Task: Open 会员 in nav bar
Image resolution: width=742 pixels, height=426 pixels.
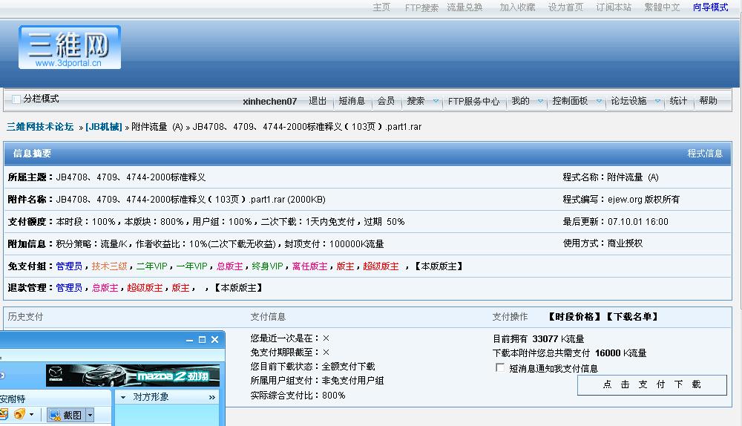Action: 386,101
